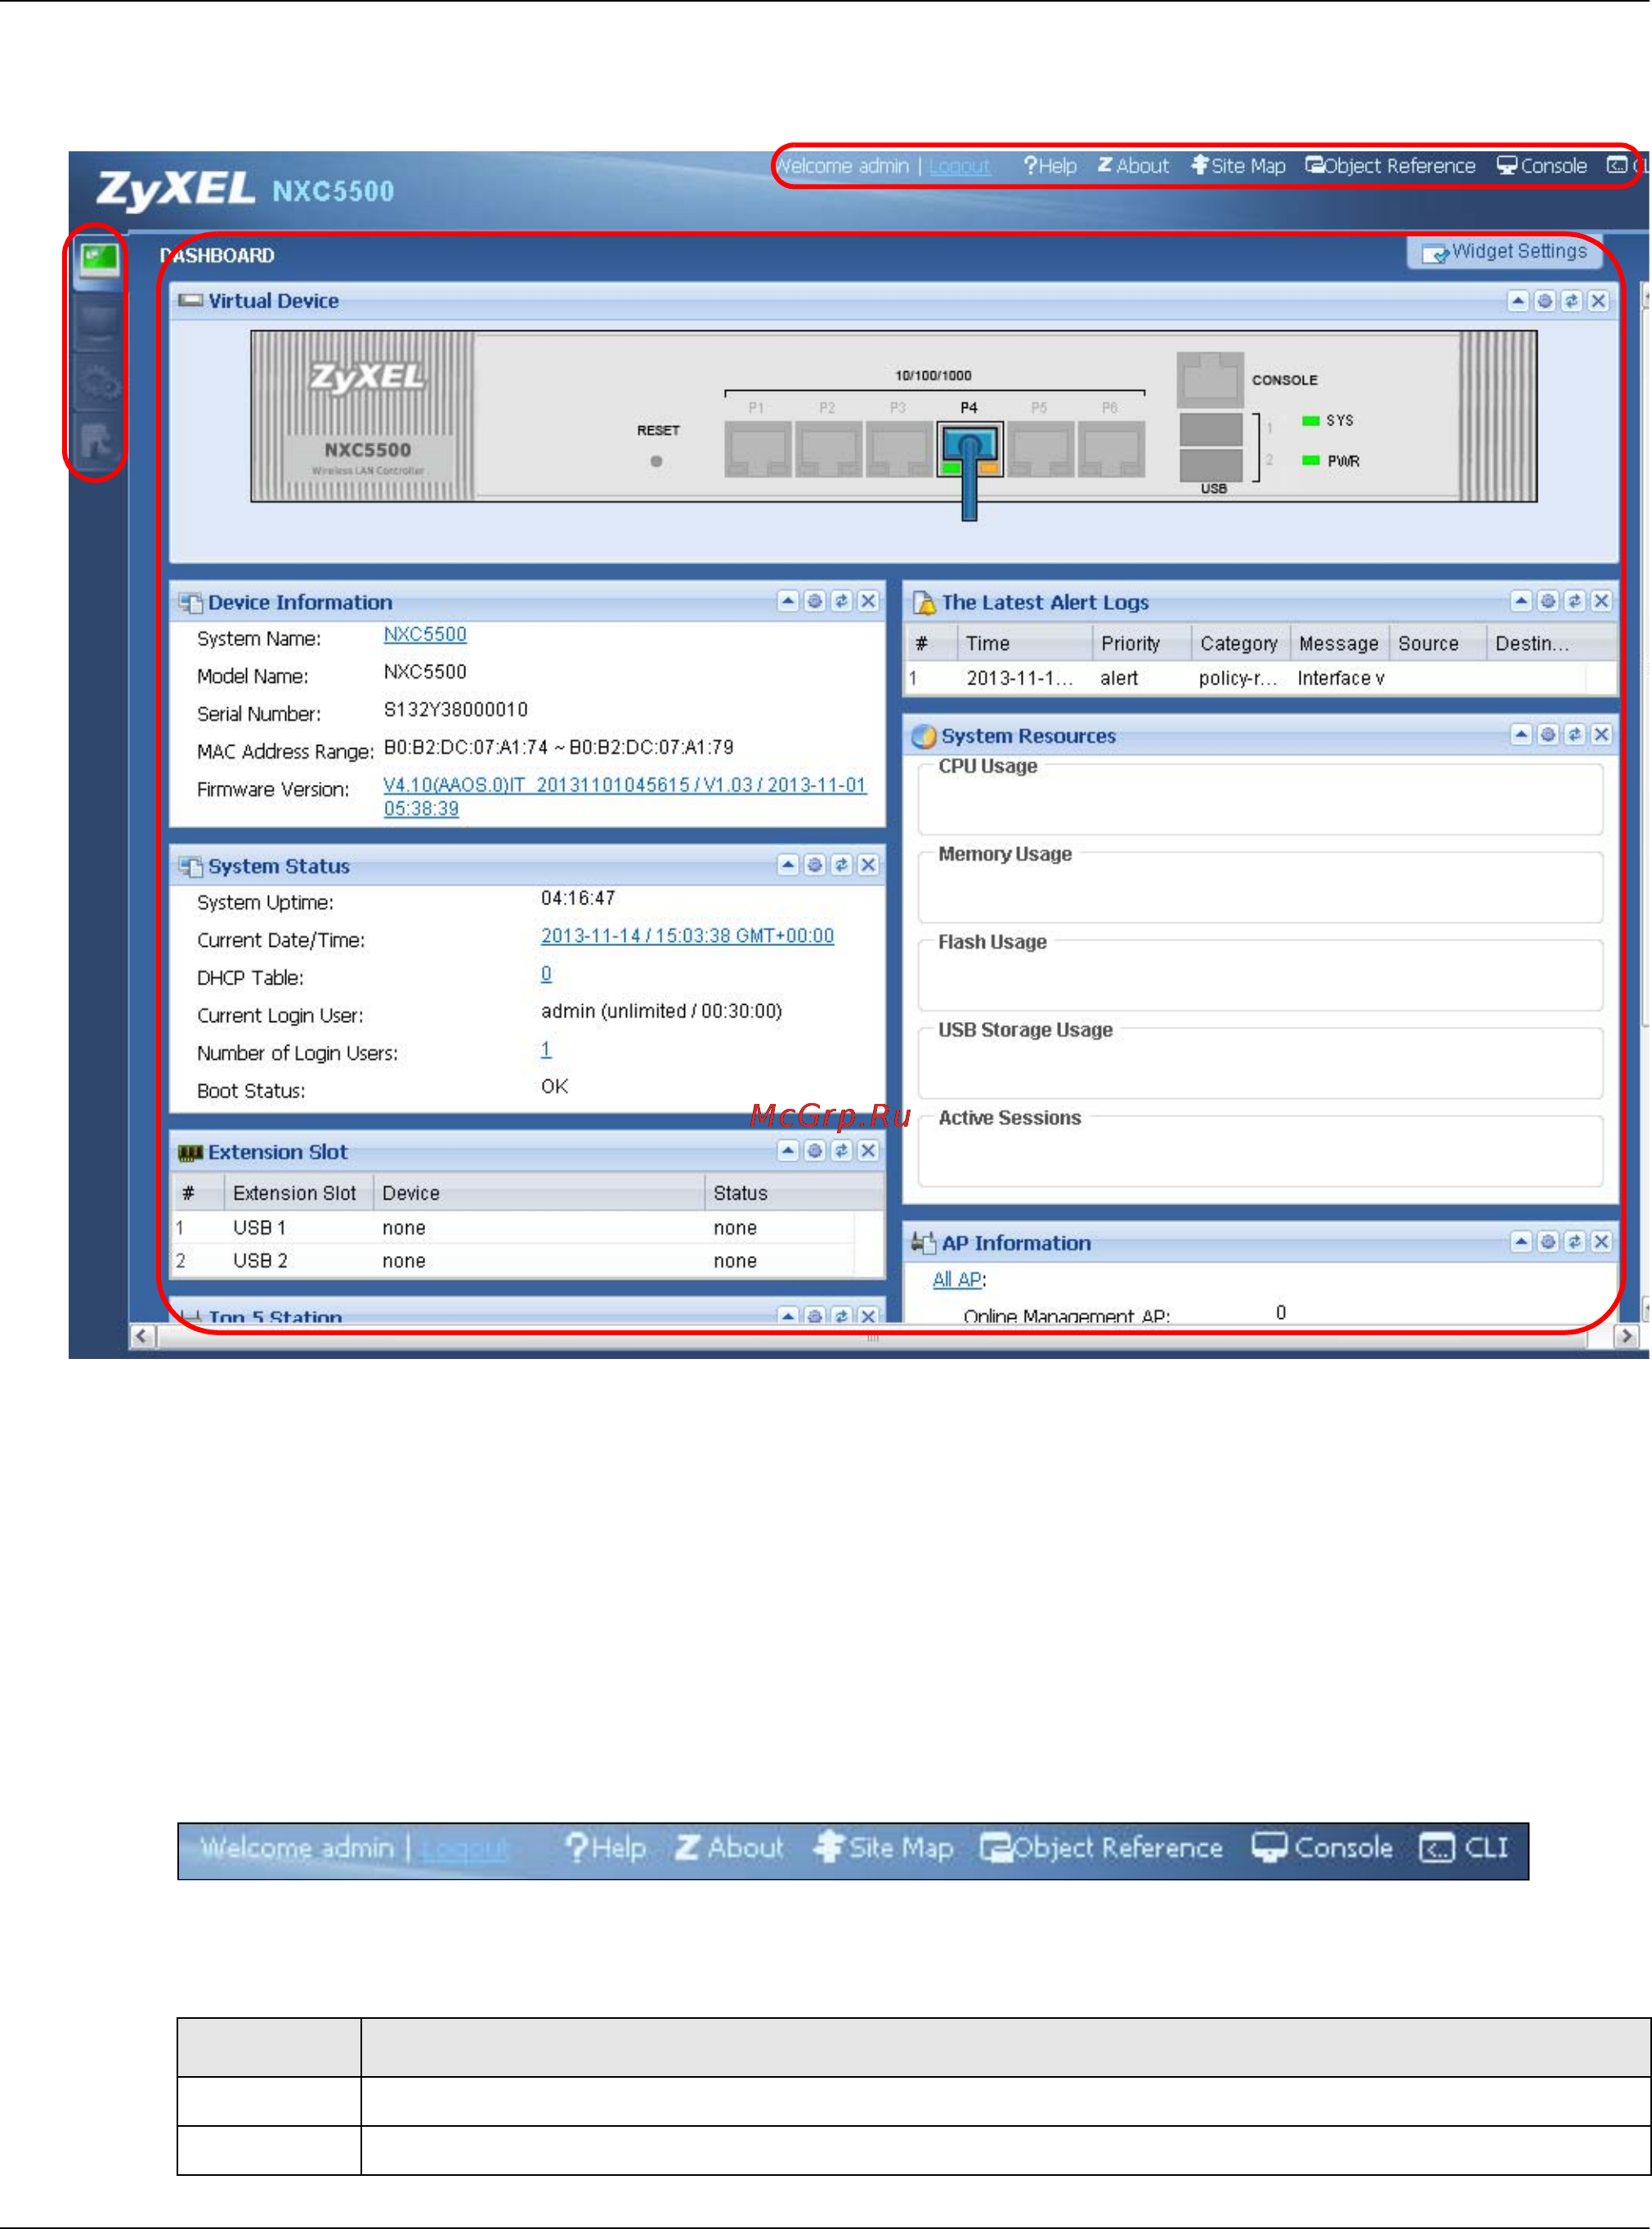Open Object Reference in dashboard title bar

click(1390, 166)
